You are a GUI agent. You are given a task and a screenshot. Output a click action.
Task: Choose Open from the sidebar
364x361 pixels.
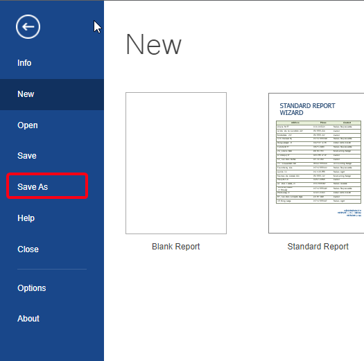28,125
